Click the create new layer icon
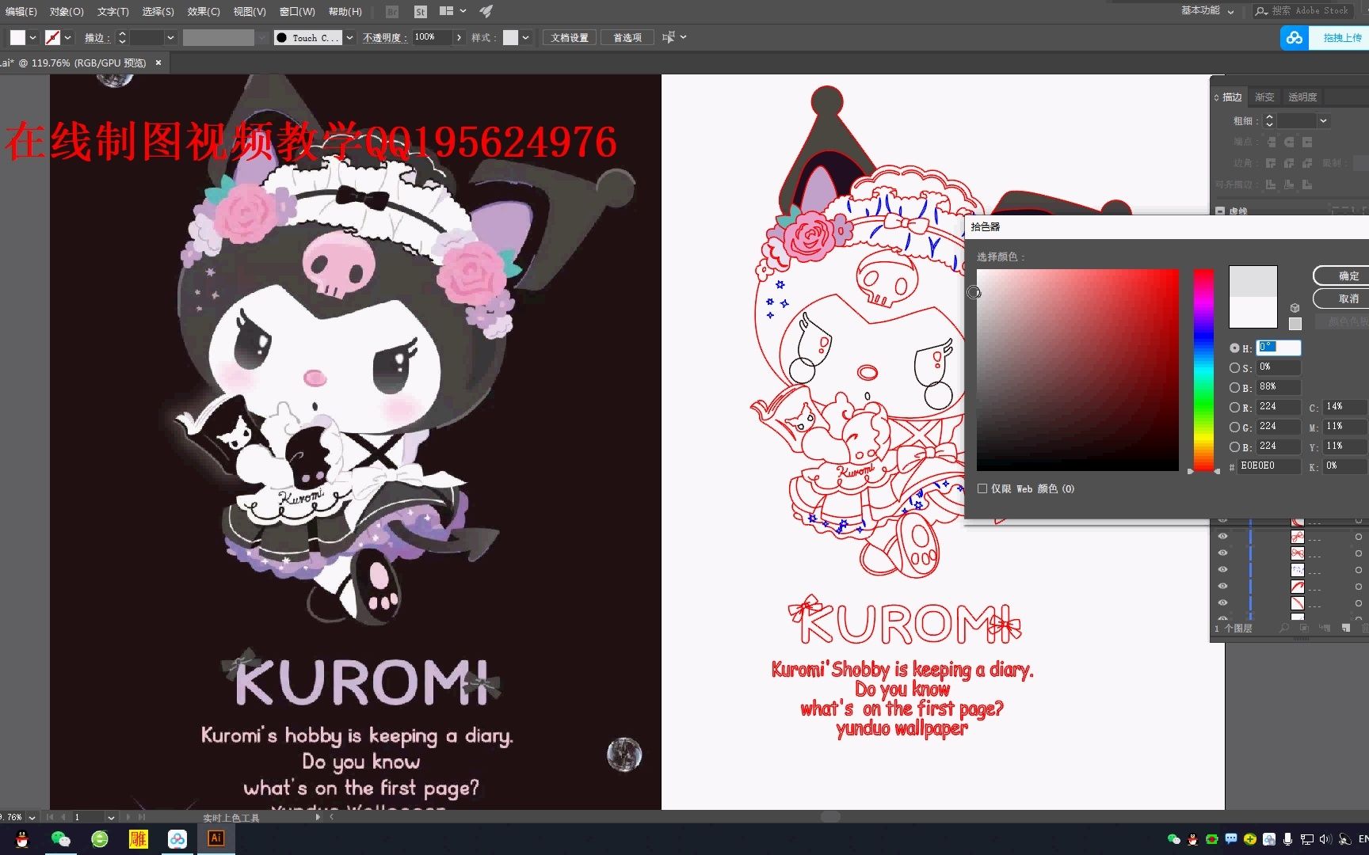This screenshot has width=1369, height=855. tap(1345, 628)
